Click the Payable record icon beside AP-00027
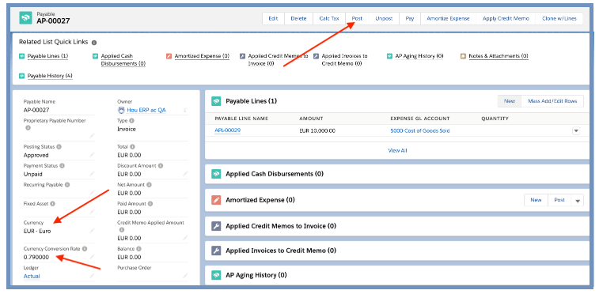Screen dimensions: 599x294 coord(25,17)
